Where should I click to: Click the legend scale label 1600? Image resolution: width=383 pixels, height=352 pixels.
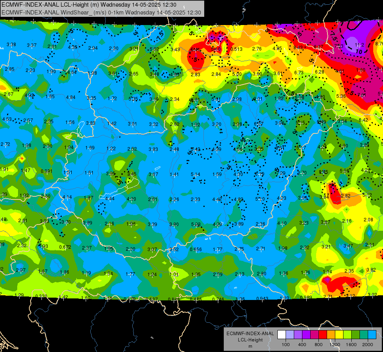point(351,345)
